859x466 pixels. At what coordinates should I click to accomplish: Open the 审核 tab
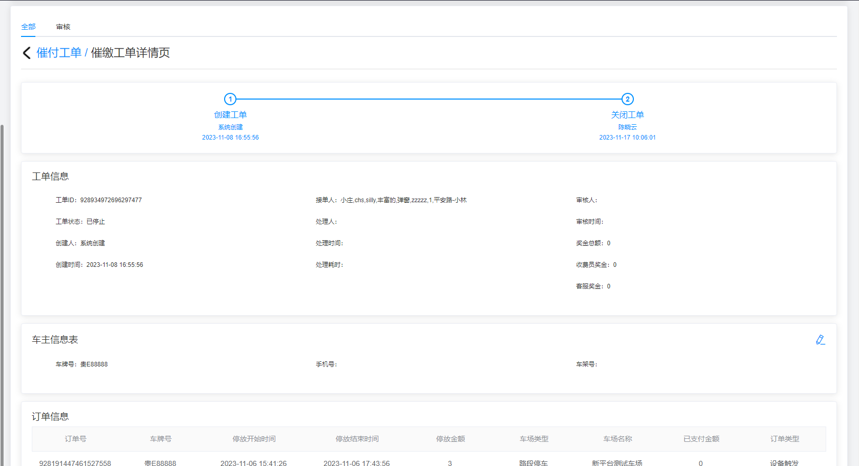[x=63, y=27]
